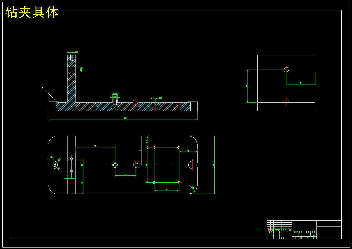Select bottom-right hole of four-hole rectangular pattern
352x249 pixels.
(179, 182)
